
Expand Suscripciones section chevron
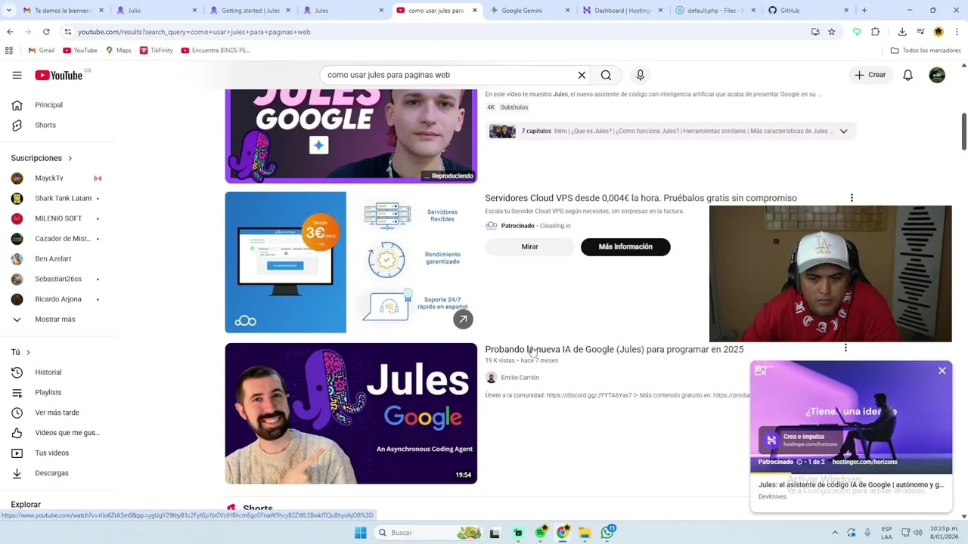70,159
